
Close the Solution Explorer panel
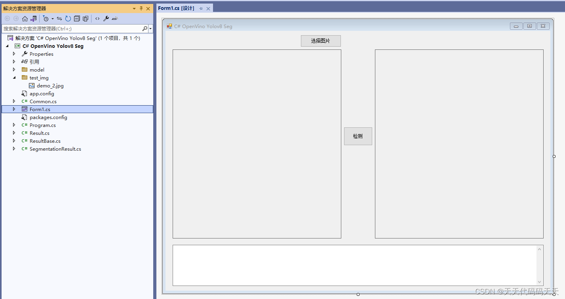tap(148, 8)
